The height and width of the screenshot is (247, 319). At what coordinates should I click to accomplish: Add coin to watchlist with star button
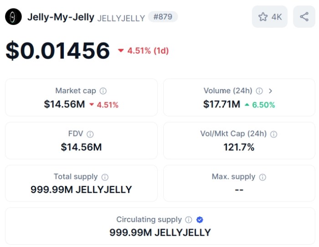click(x=270, y=17)
